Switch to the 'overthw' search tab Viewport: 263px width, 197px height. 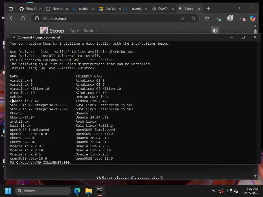[x=134, y=9]
